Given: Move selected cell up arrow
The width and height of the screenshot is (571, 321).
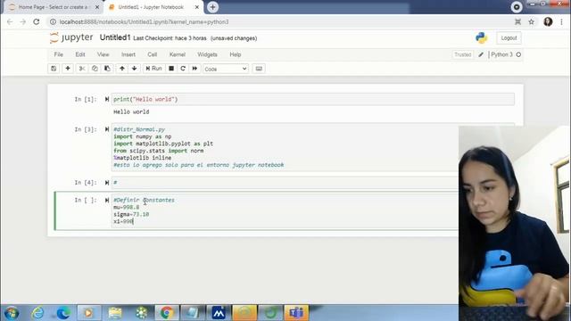Looking at the screenshot, I should click(122, 69).
